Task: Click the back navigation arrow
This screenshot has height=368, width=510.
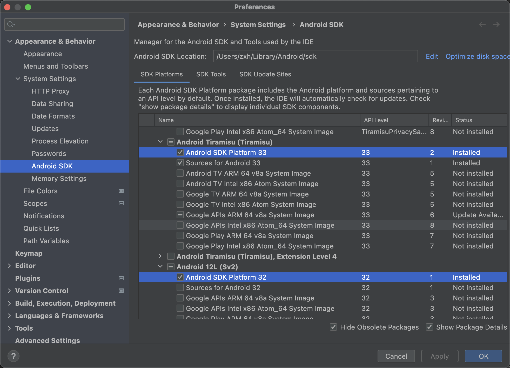Action: point(482,24)
